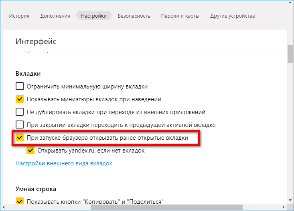The width and height of the screenshot is (294, 211).
Task: Click the horizontal scrollbar thumb
Action: tap(167, 207)
